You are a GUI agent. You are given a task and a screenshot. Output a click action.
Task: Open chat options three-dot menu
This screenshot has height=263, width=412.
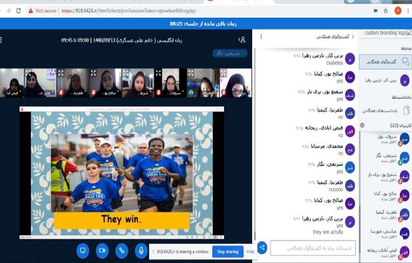[x=260, y=36]
